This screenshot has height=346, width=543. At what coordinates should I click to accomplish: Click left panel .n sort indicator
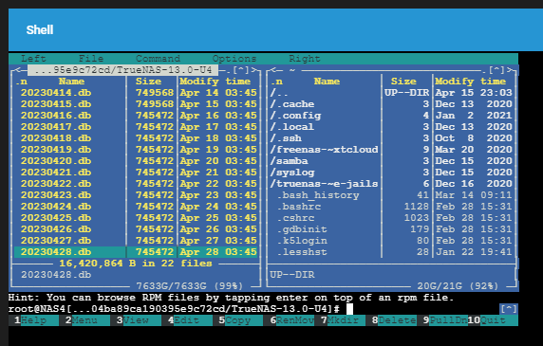[x=21, y=82]
